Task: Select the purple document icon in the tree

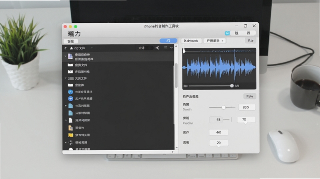Action: [x=70, y=56]
